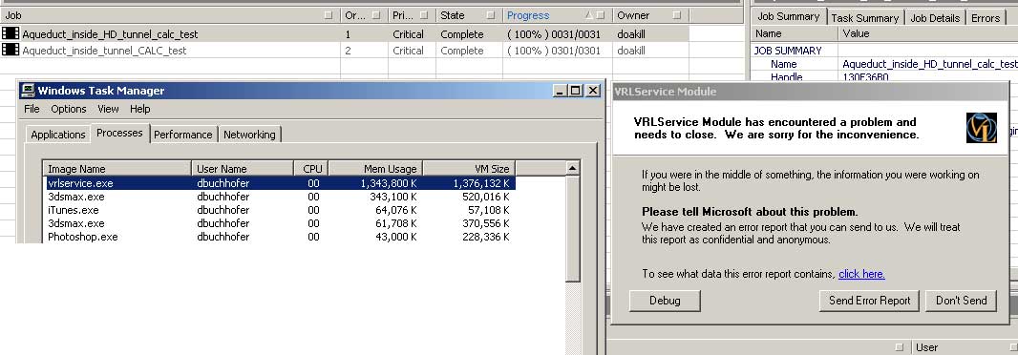Open the 'click here' error data link
Screen dimensions: 1018x355
861,274
